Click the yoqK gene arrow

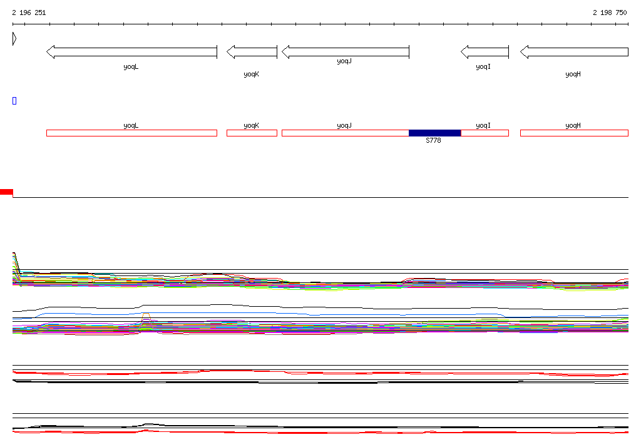coord(252,52)
